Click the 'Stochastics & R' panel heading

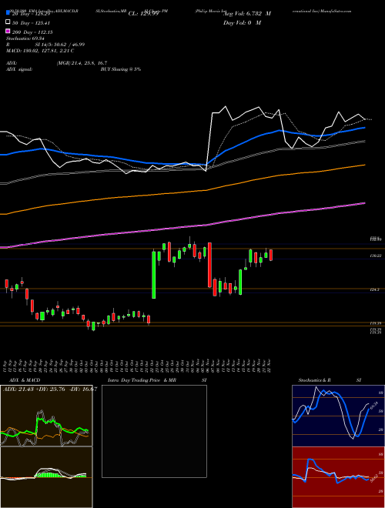point(314,380)
